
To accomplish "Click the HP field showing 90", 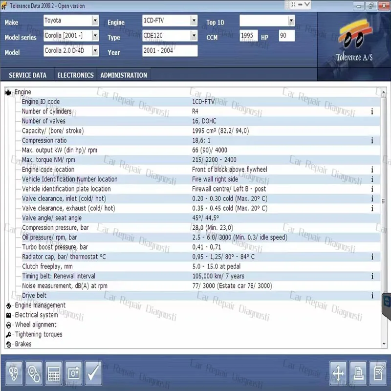I will [x=287, y=36].
